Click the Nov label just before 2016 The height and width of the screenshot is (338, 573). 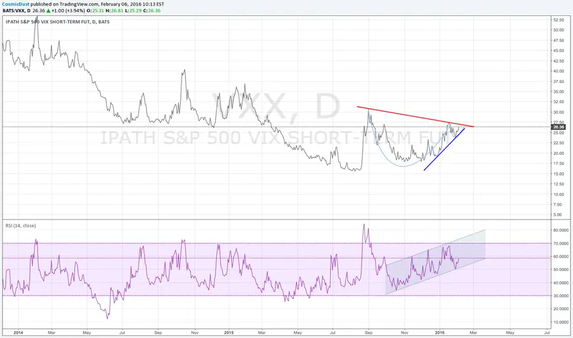[x=405, y=333]
